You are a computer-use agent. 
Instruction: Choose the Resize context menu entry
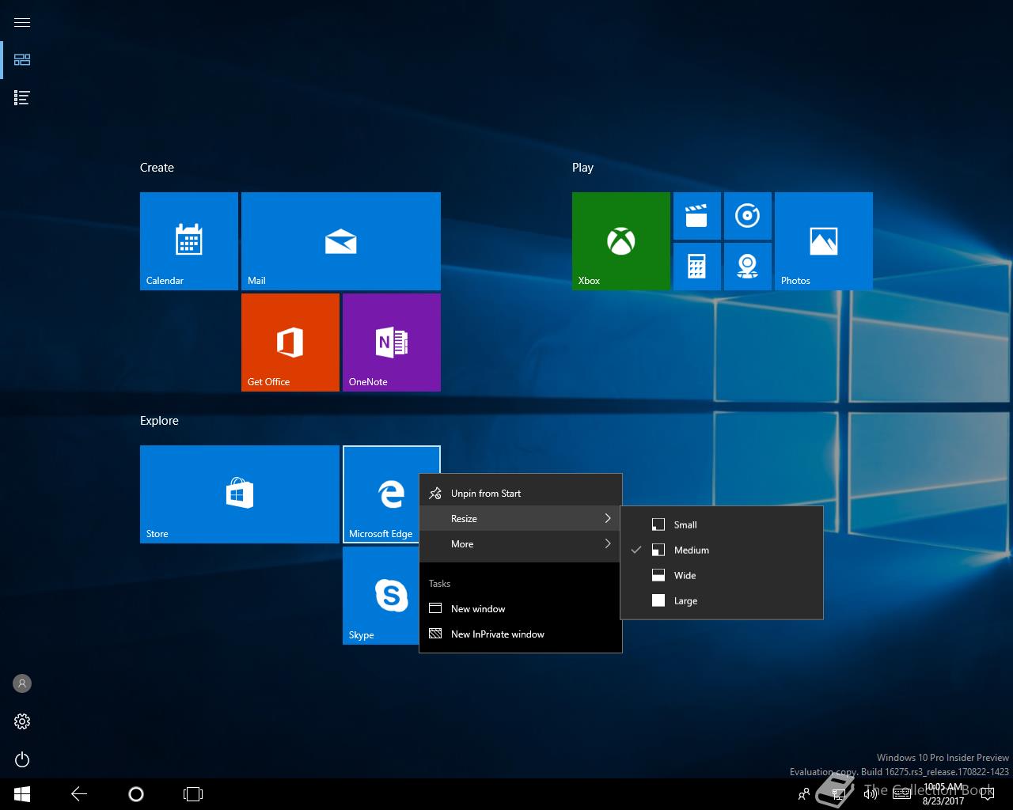pos(521,518)
